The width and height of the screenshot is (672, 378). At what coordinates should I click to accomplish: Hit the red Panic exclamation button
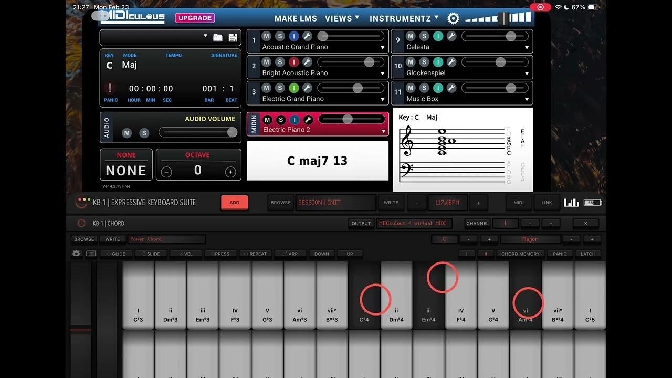pos(110,88)
